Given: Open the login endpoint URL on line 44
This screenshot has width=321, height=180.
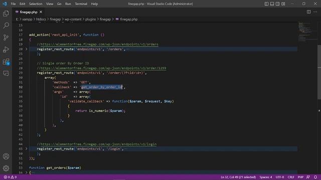Looking at the screenshot, I should pyautogui.click(x=98, y=144).
